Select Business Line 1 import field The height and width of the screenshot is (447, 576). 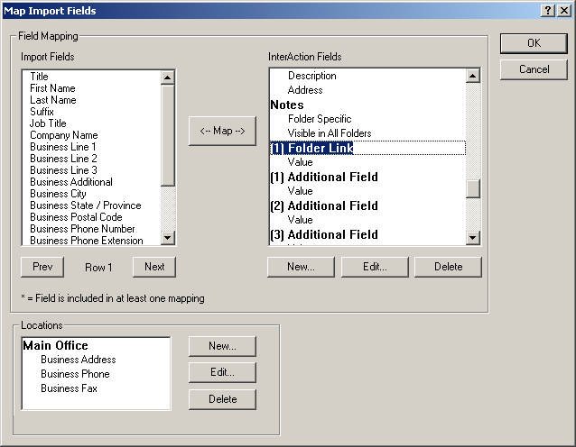pos(63,147)
